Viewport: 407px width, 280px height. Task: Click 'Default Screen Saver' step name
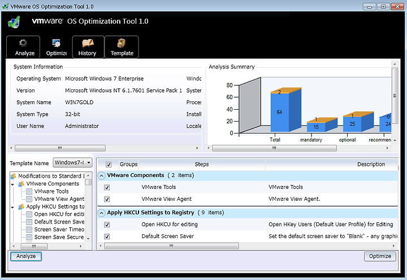(x=168, y=236)
